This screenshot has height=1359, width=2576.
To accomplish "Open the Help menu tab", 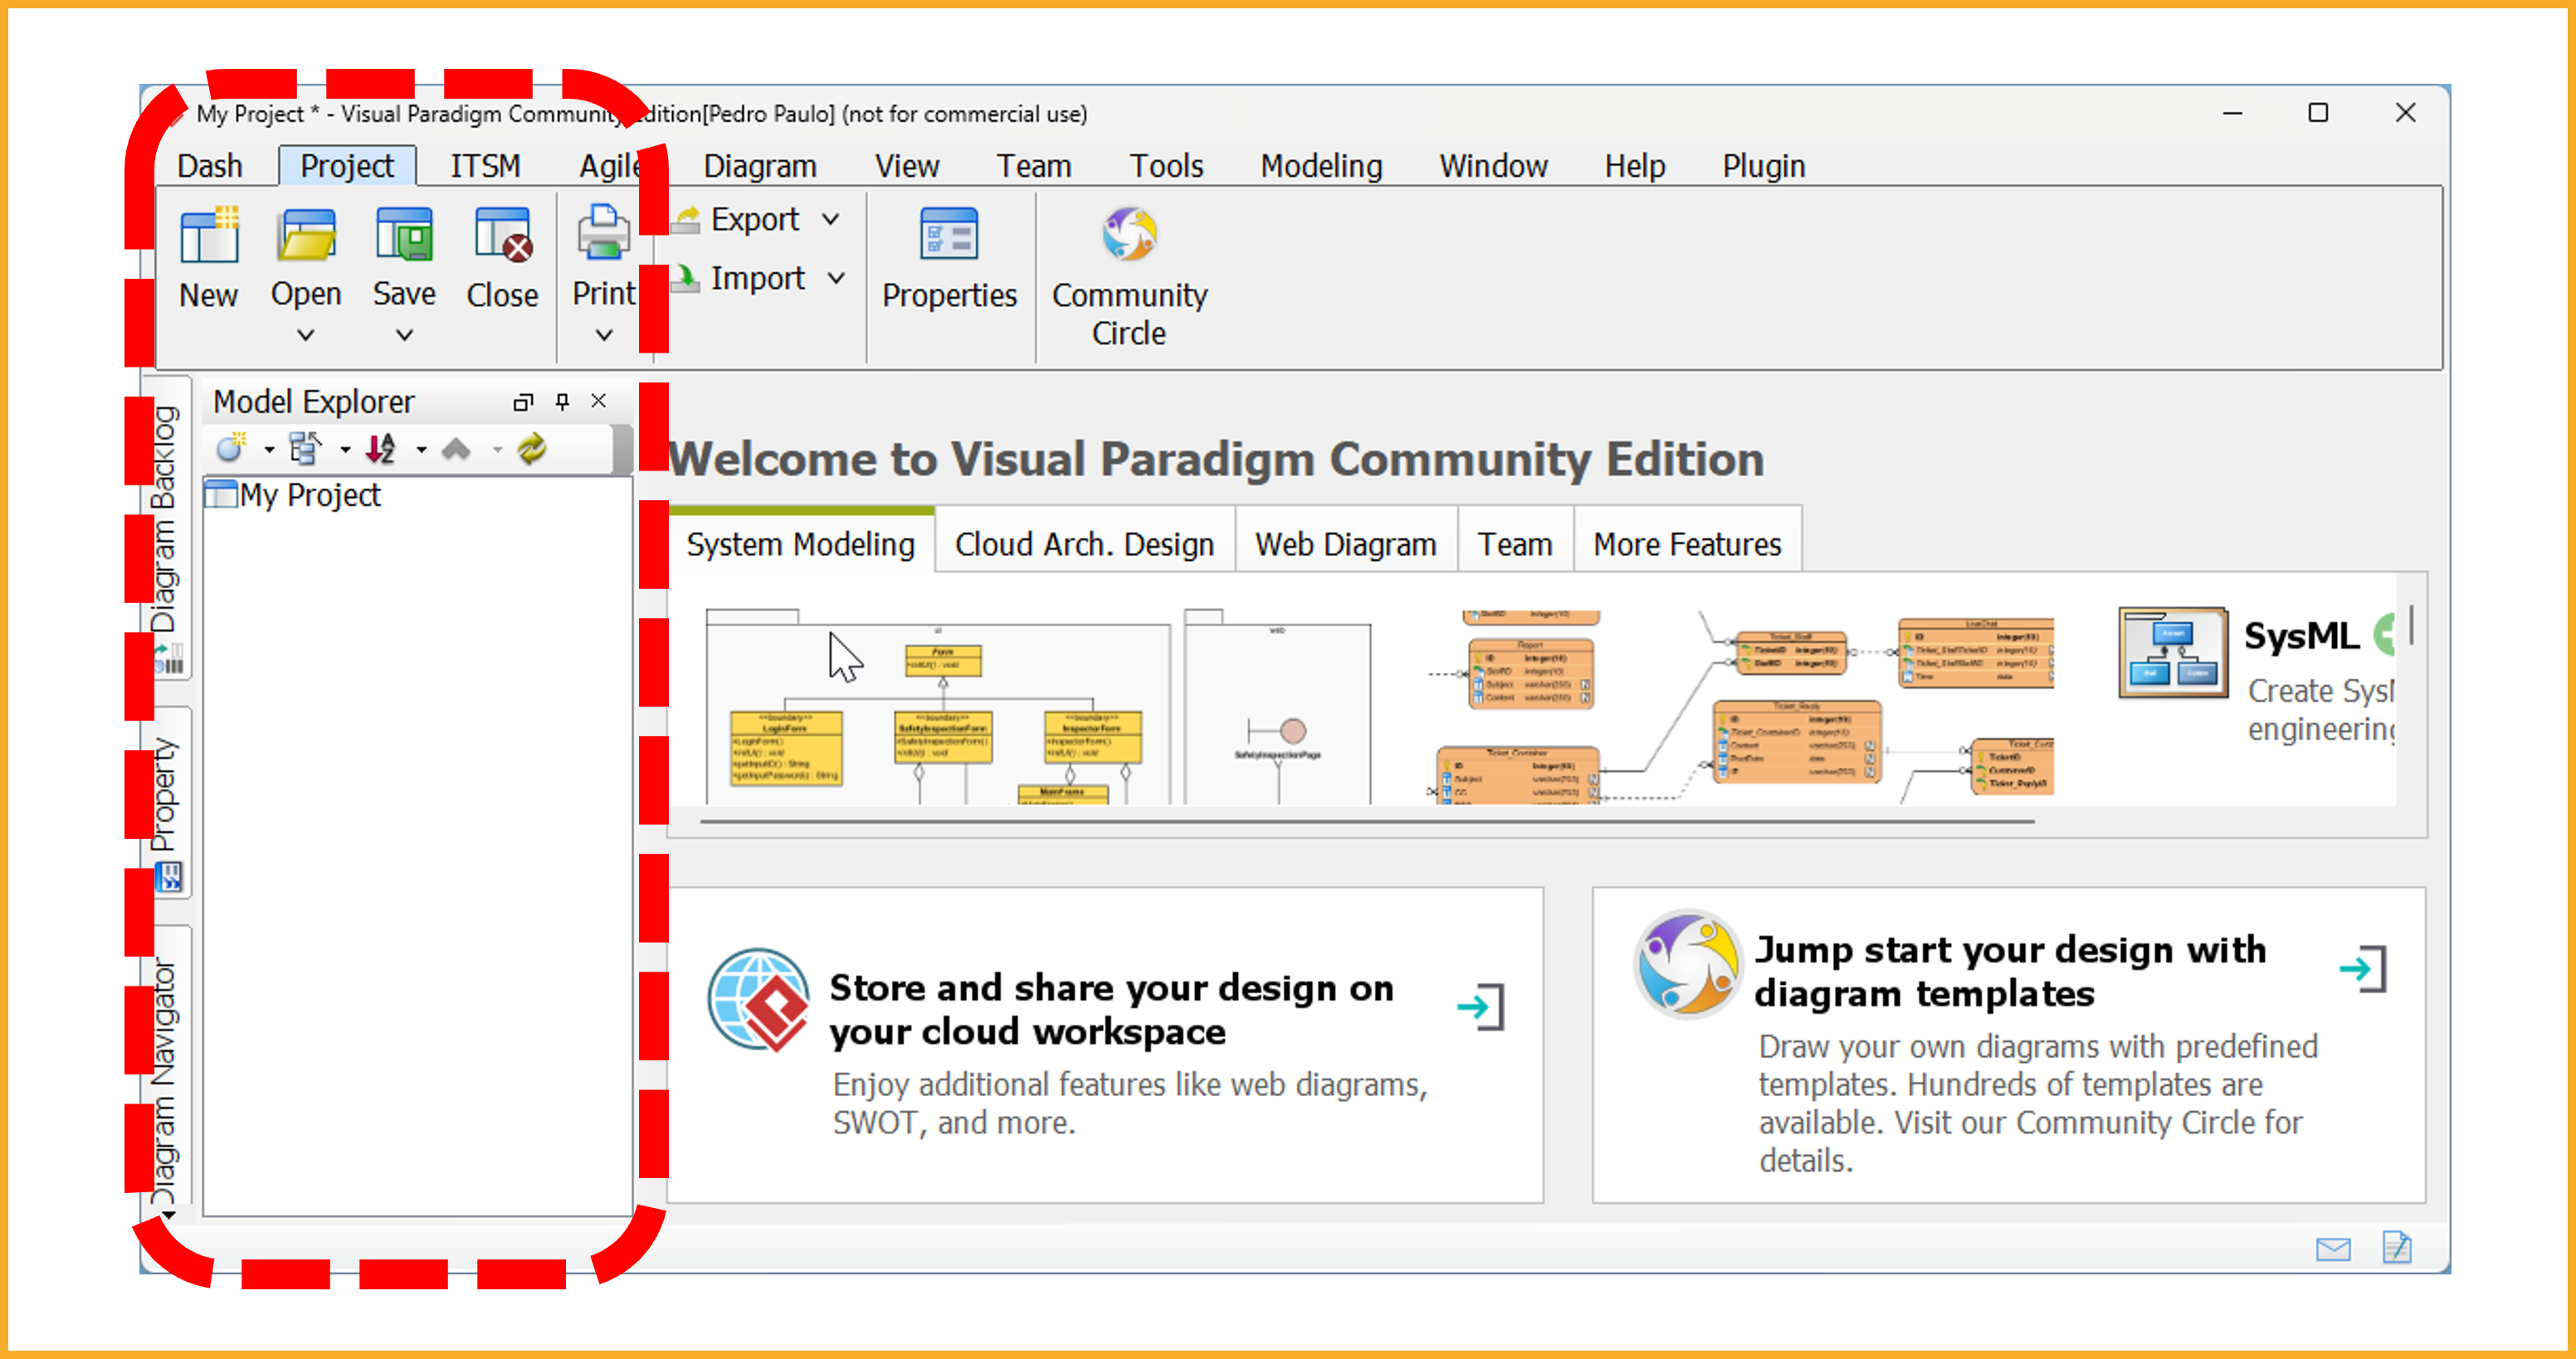I will (1635, 166).
